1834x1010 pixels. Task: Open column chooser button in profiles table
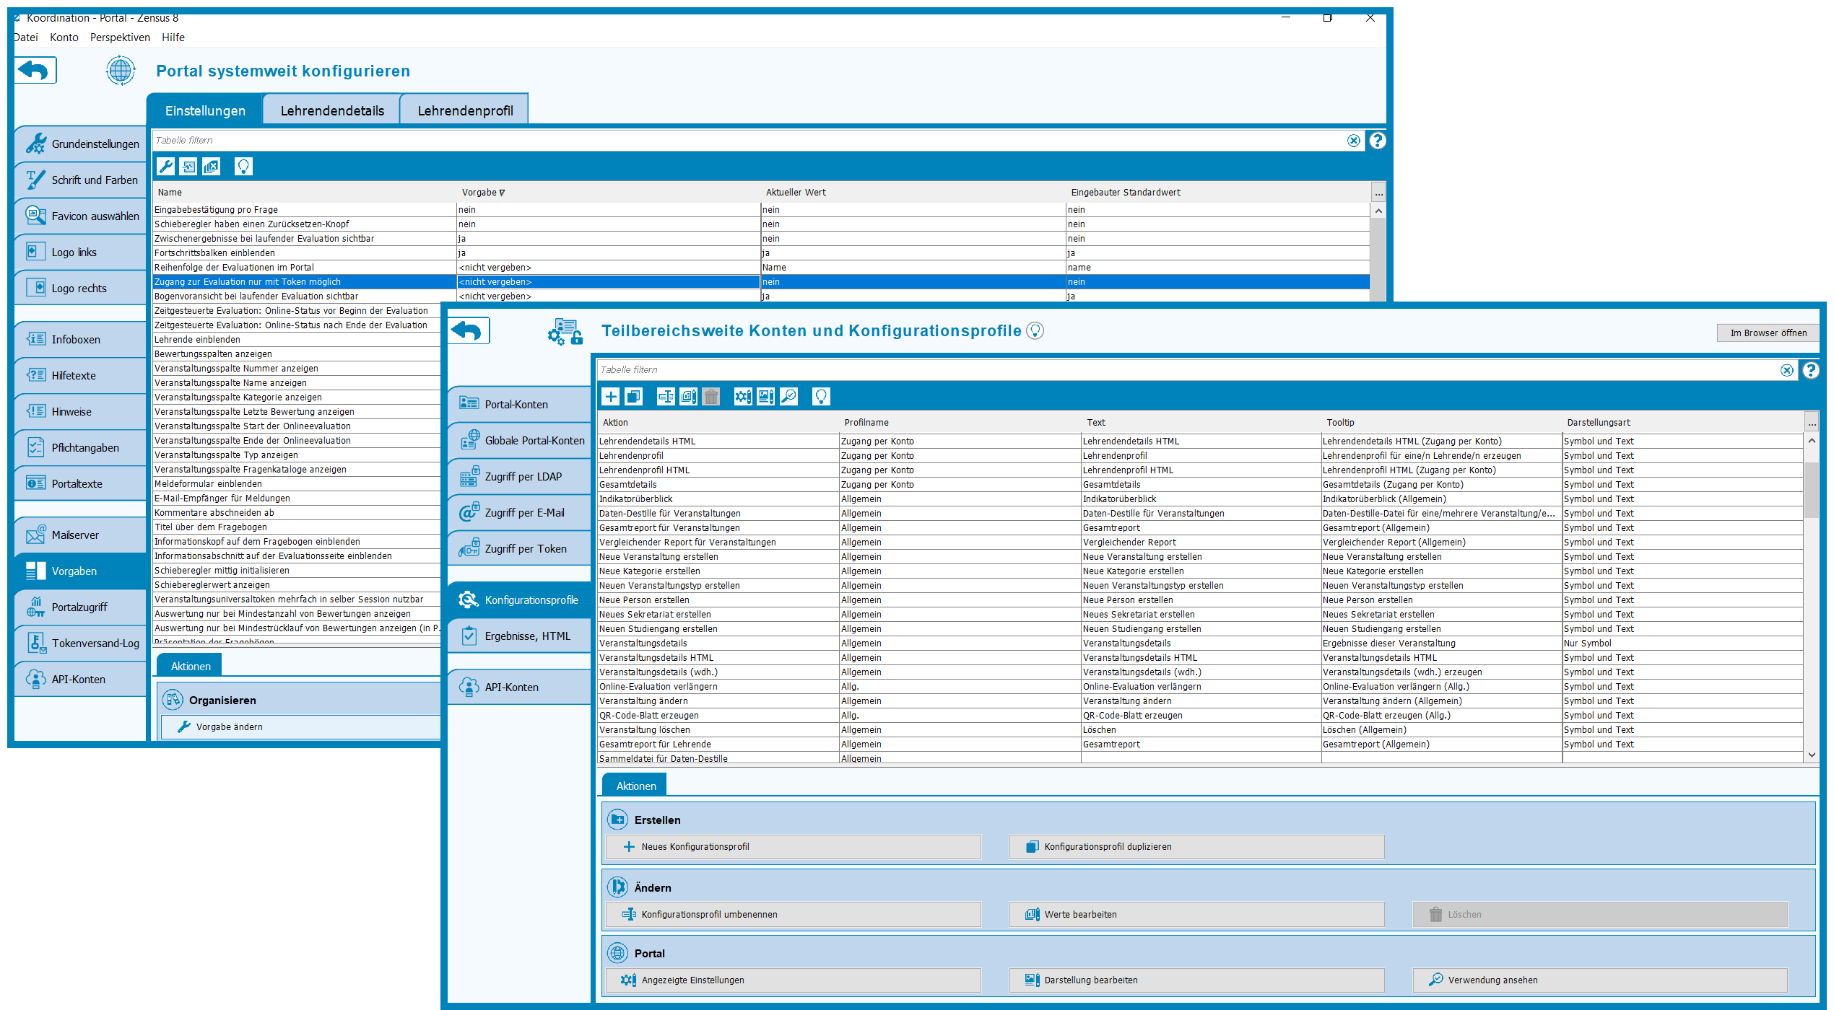[1811, 423]
